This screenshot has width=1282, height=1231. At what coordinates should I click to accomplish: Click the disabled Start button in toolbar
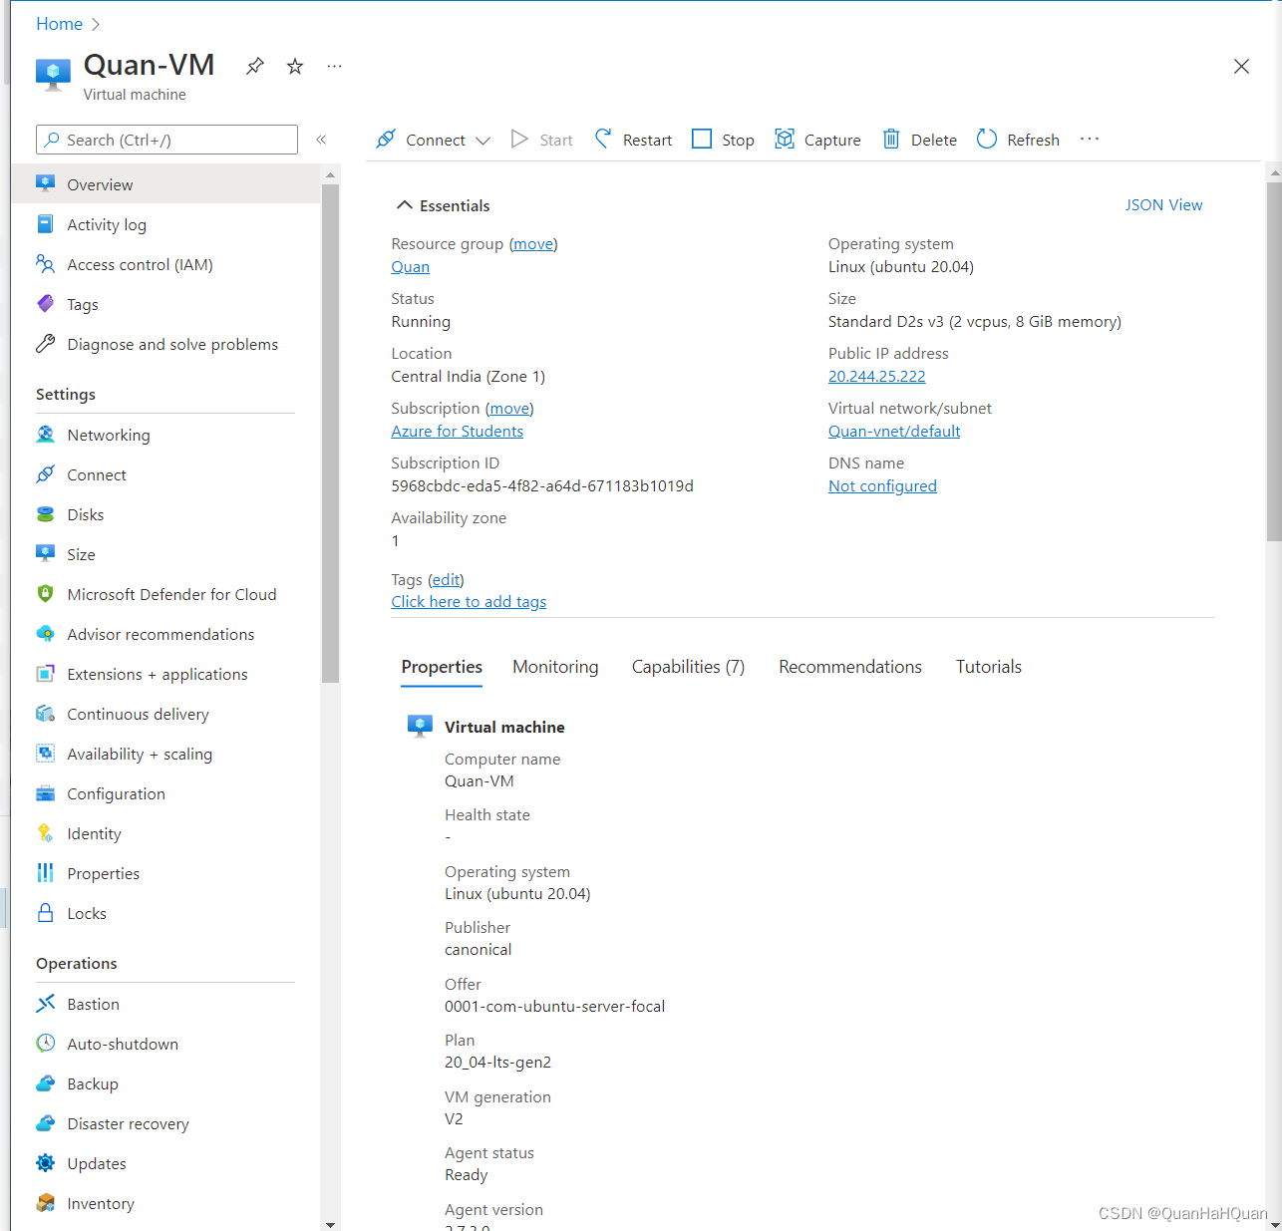click(x=542, y=140)
